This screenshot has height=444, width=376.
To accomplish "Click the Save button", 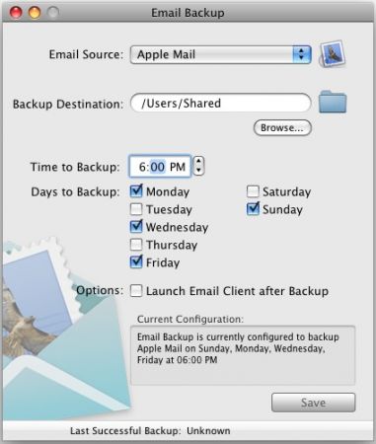I will (x=313, y=403).
